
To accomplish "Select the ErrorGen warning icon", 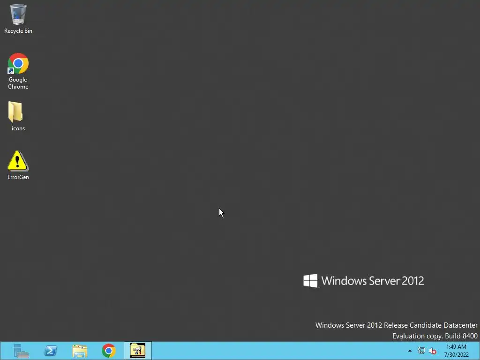I will click(18, 165).
